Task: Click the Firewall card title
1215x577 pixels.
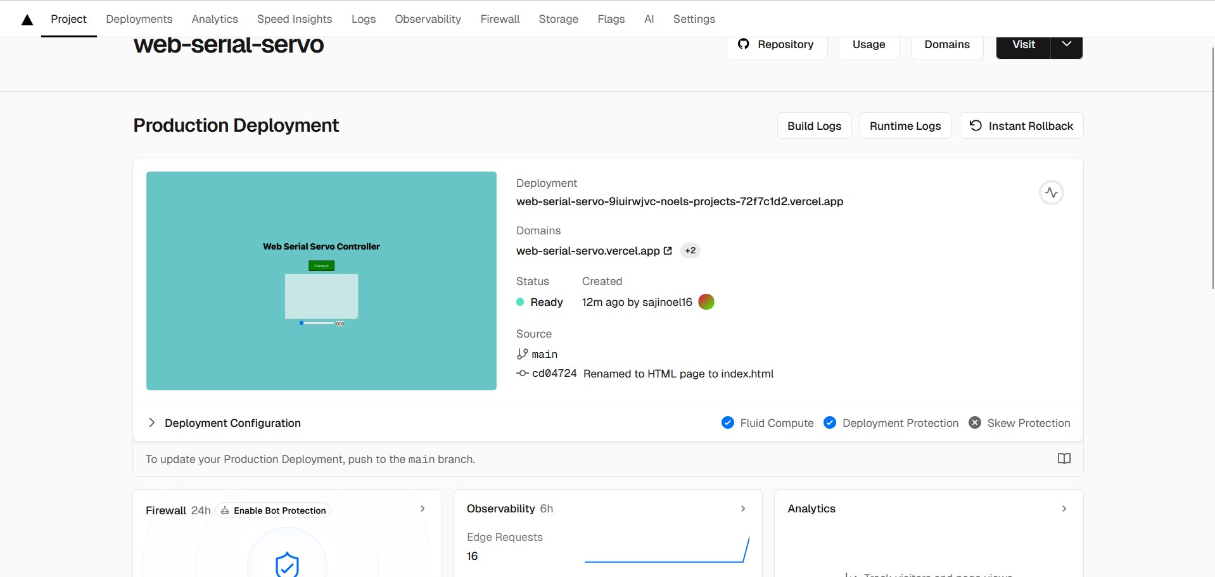Action: pos(165,510)
